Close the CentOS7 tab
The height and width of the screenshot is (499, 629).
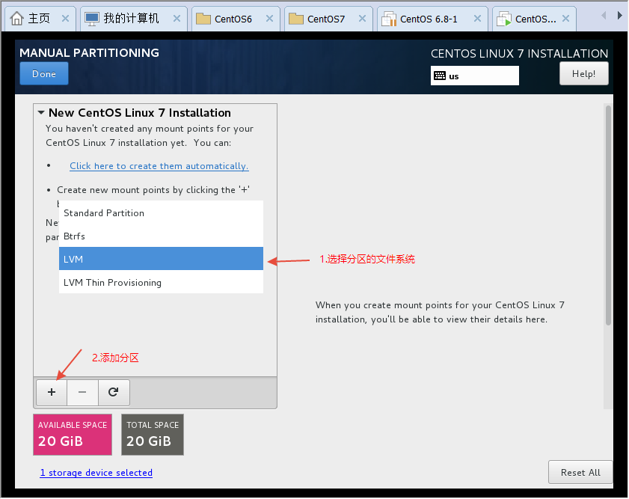pyautogui.click(x=362, y=19)
